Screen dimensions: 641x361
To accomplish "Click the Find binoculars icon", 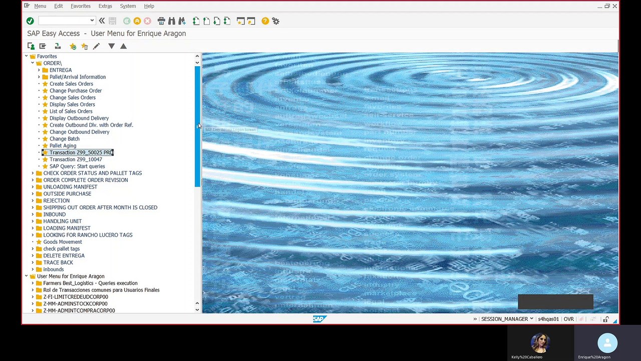I will point(172,21).
